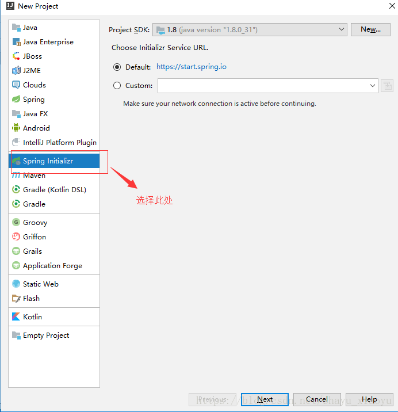
Task: Click the Grails icon
Action: 16,251
